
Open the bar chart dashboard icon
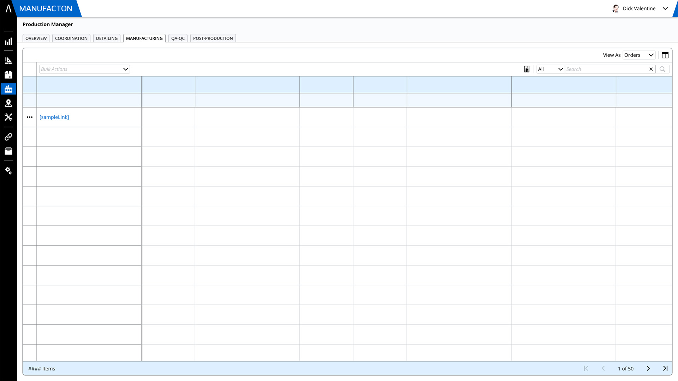click(x=8, y=42)
